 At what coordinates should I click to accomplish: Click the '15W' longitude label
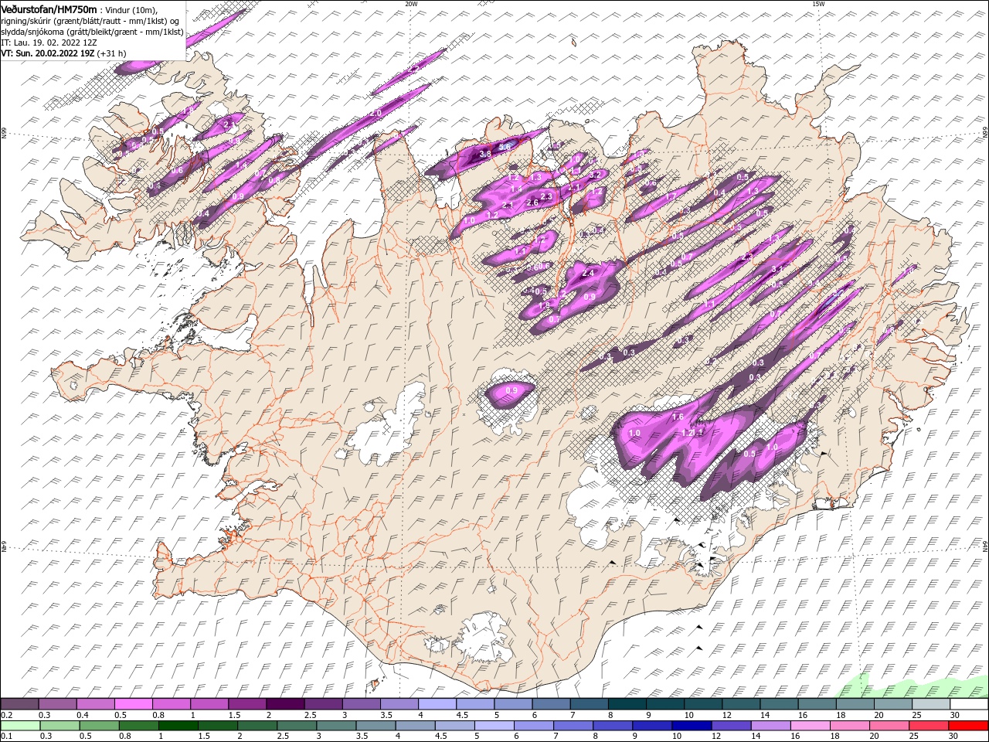818,4
